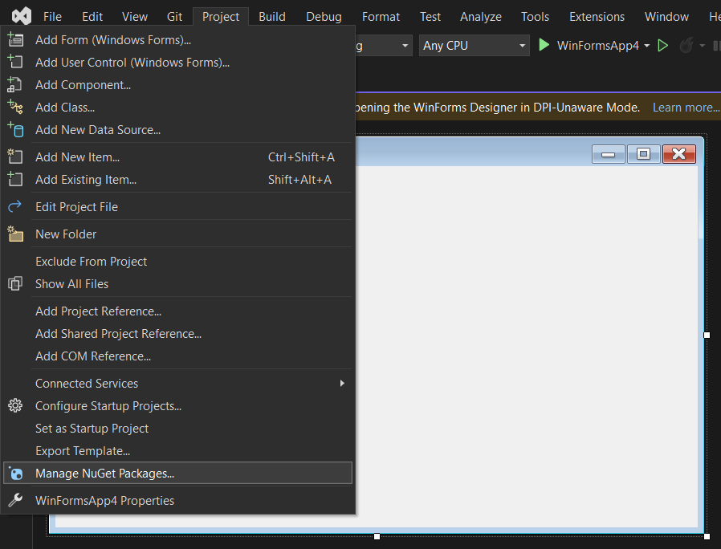Click the Add New Data Source icon
Viewport: 721px width, 549px height.
click(x=15, y=130)
